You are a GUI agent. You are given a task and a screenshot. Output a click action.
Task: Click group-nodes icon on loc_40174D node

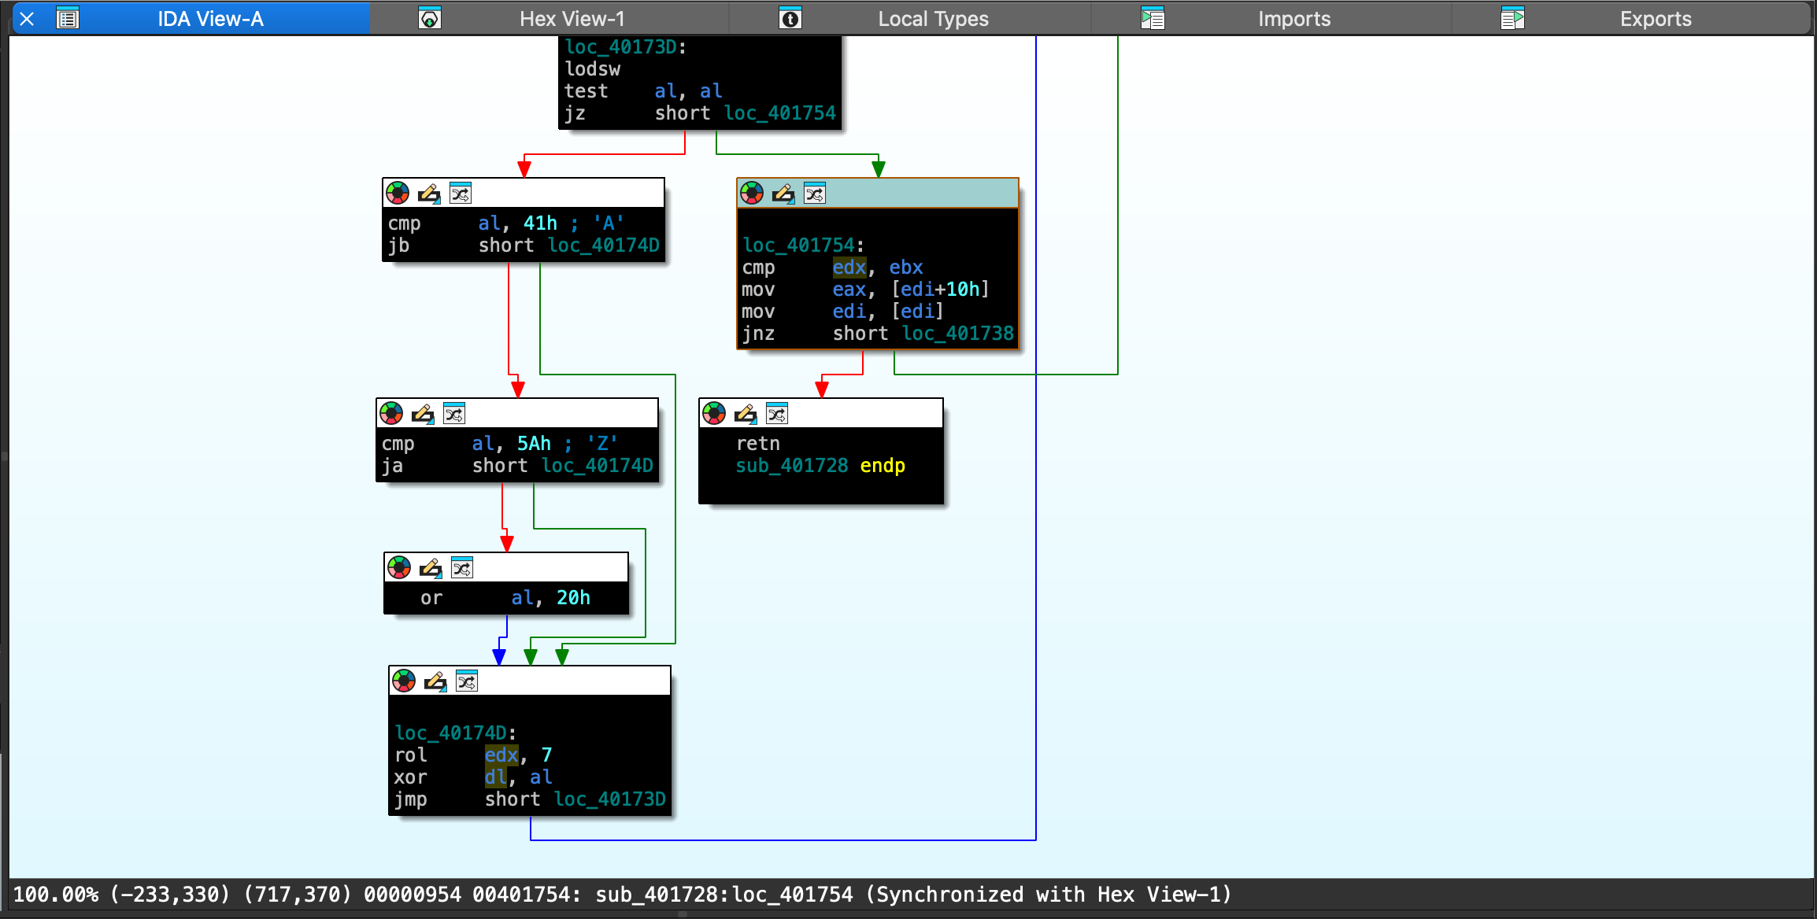[467, 681]
